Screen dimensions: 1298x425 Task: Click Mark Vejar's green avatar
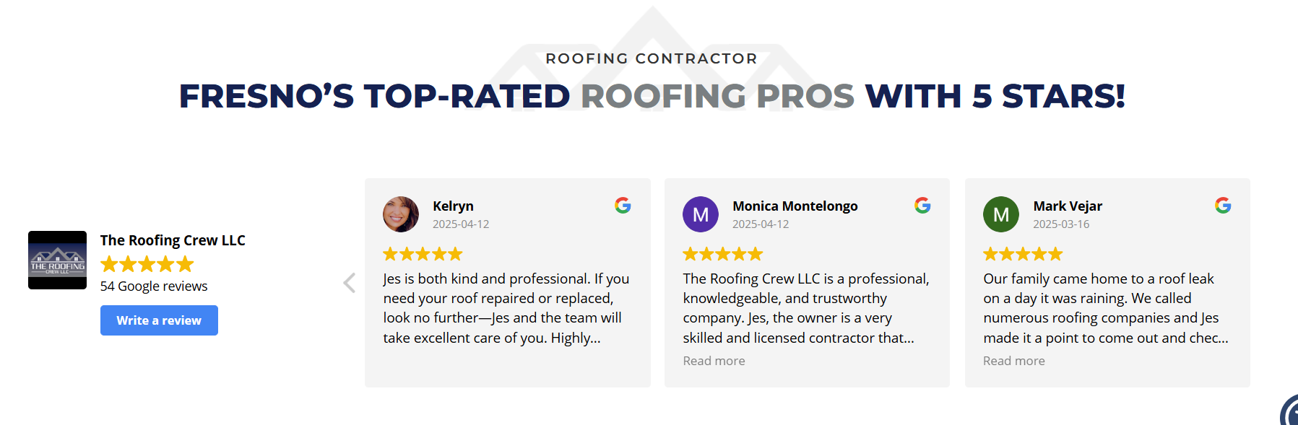[1001, 214]
